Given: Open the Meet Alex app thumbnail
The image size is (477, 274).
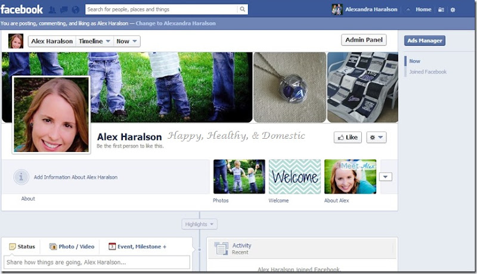Looking at the screenshot, I should coord(350,176).
